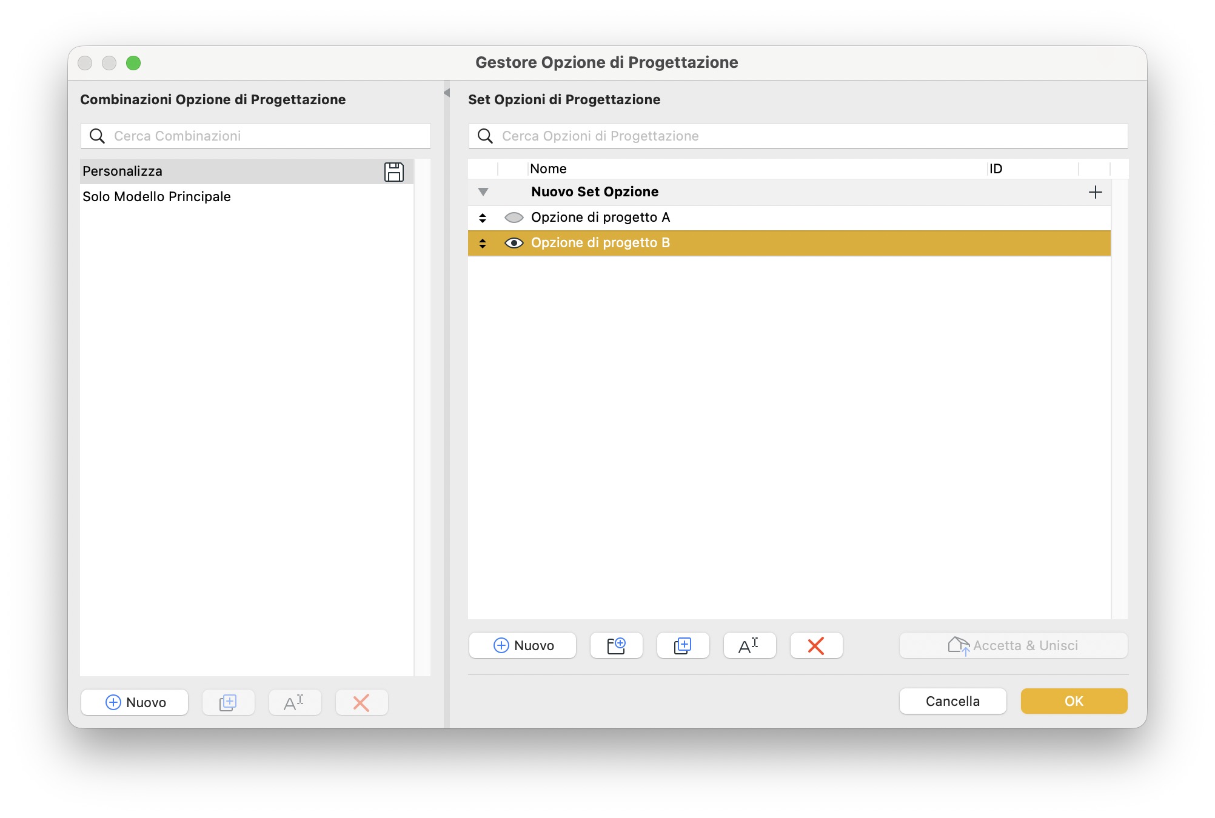Save the Personalizza combination via disk icon
This screenshot has width=1215, height=818.
point(394,171)
